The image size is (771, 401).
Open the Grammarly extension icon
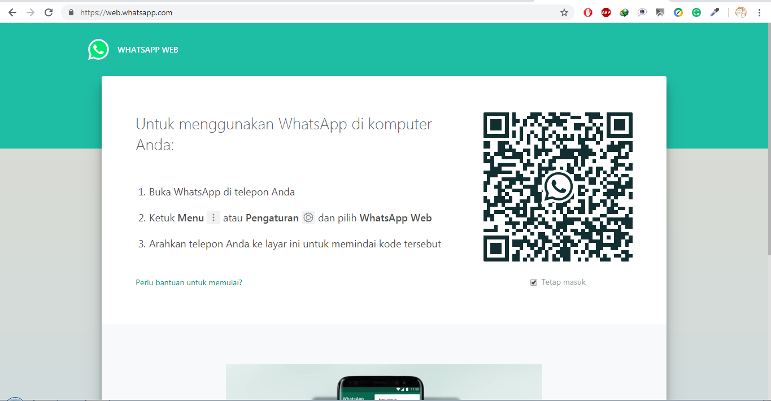click(x=696, y=12)
